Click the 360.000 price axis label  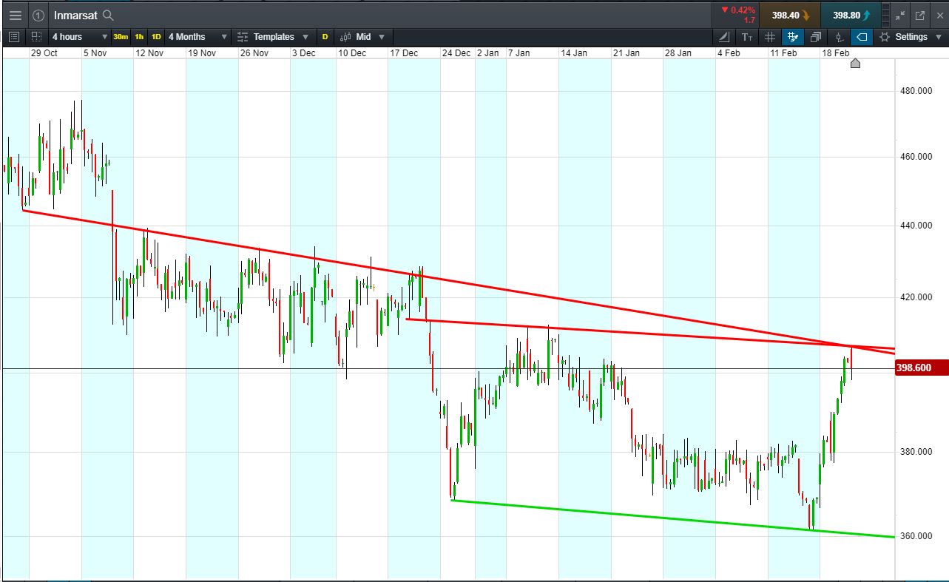[915, 536]
